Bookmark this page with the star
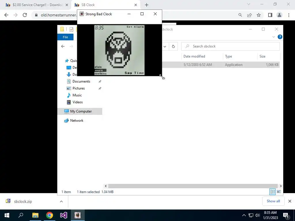This screenshot has width=295, height=221. coord(259,15)
